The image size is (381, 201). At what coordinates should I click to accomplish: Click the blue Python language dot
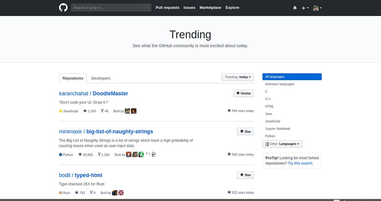pos(61,154)
